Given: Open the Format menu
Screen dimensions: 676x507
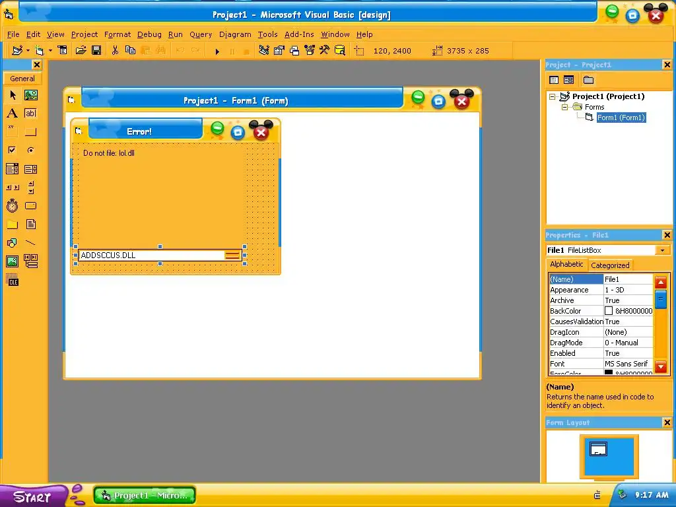Looking at the screenshot, I should pos(118,34).
